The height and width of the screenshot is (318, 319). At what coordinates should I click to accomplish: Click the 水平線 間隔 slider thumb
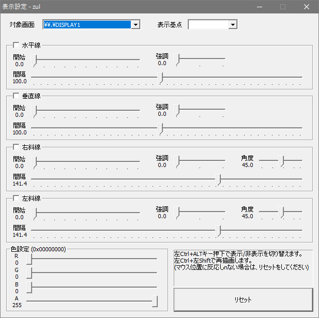coord(161,78)
